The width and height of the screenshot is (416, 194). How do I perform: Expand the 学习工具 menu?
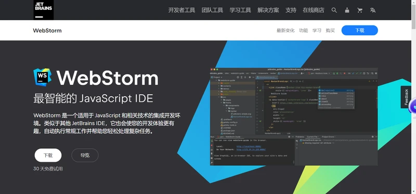(x=240, y=10)
